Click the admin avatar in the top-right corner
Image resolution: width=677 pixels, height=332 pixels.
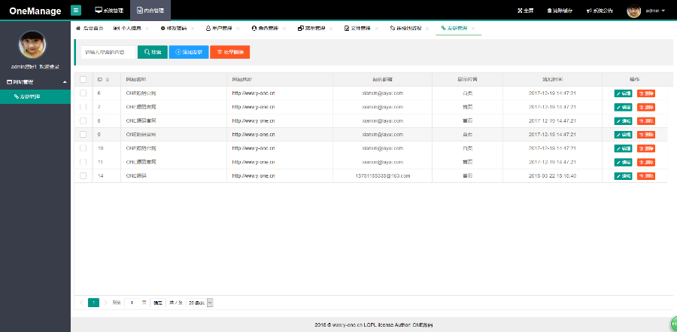click(x=633, y=11)
